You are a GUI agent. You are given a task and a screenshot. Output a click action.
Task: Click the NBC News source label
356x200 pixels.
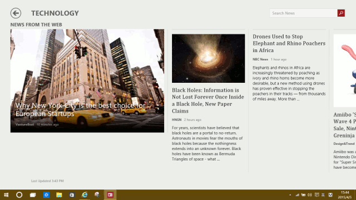[260, 59]
